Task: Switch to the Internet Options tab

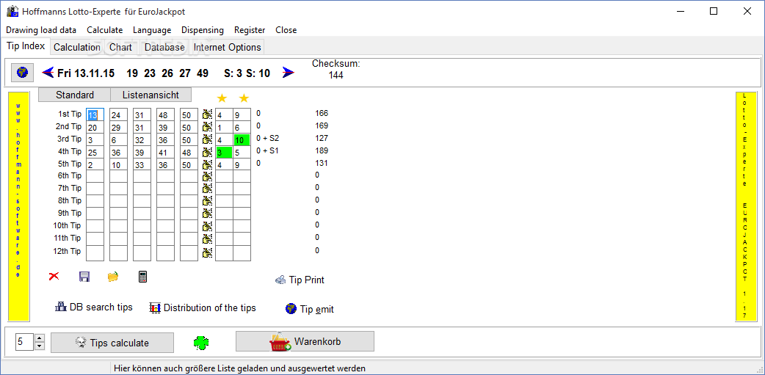Action: (228, 47)
